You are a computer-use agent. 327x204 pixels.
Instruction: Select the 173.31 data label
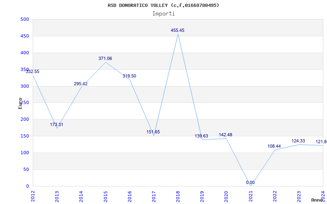pyautogui.click(x=56, y=125)
